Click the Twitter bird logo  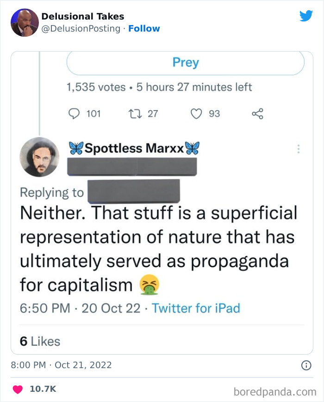tap(306, 16)
